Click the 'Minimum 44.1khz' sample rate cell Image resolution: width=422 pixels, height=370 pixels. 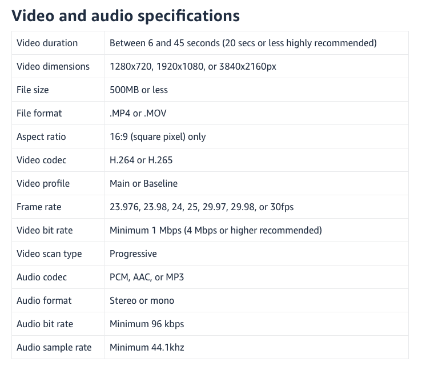pyautogui.click(x=256, y=347)
